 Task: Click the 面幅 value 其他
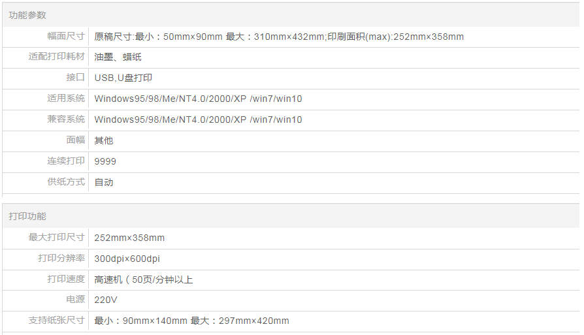[104, 141]
